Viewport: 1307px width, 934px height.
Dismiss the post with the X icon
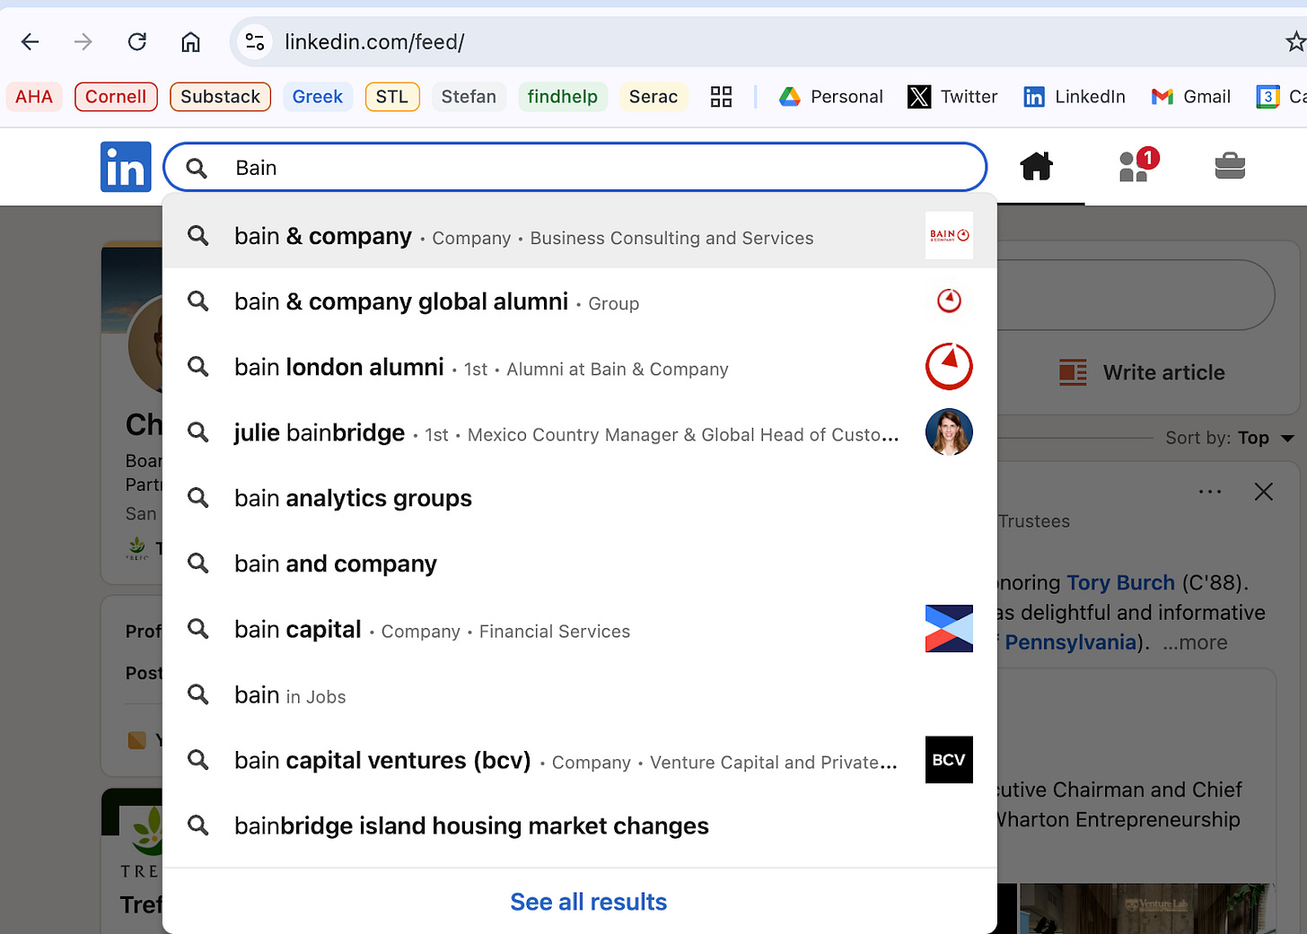click(x=1264, y=492)
